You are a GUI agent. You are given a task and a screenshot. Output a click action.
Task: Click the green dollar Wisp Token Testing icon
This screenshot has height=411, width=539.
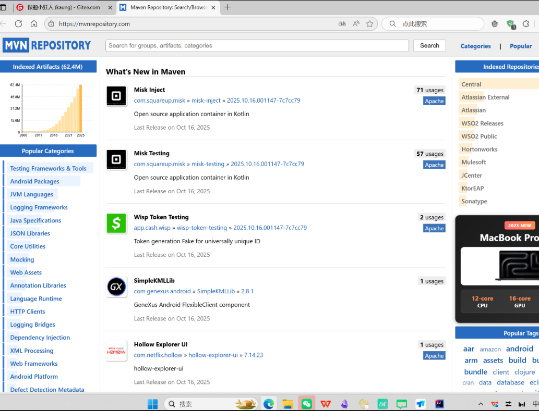[x=116, y=223]
